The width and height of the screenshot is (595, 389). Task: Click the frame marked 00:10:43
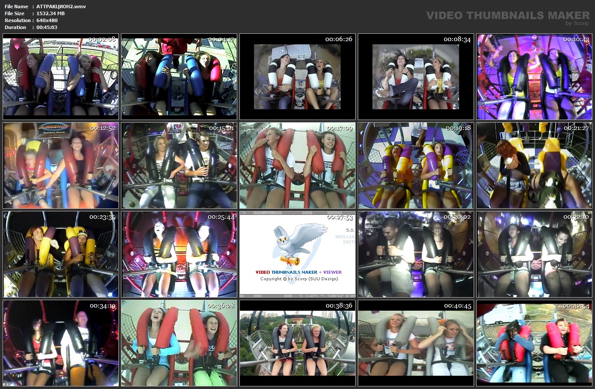tap(534, 77)
